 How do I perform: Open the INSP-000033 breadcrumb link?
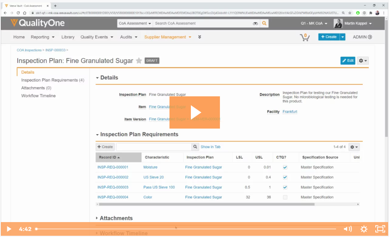(55, 50)
